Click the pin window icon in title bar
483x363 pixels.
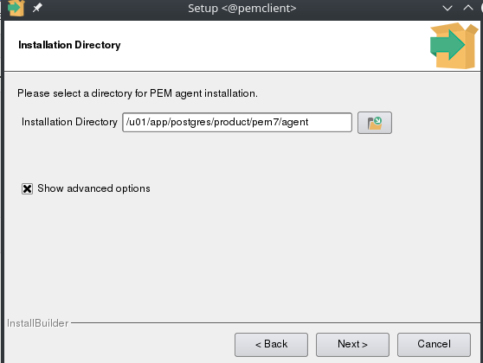pos(37,8)
